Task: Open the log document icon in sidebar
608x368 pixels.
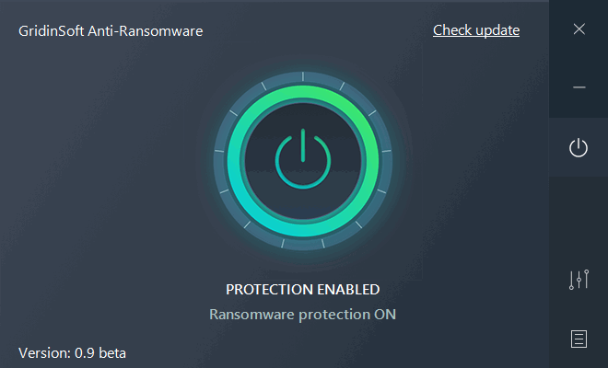Action: tap(579, 339)
